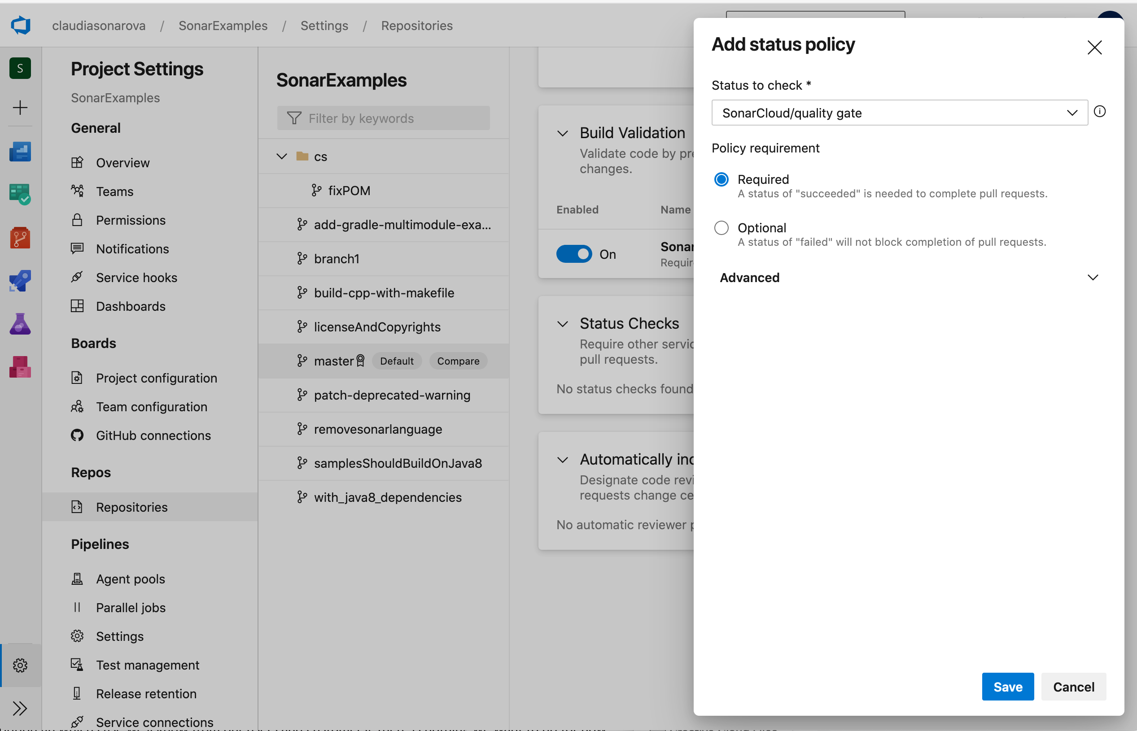The width and height of the screenshot is (1137, 731).
Task: Click the Filter by keywords field
Action: coord(383,117)
